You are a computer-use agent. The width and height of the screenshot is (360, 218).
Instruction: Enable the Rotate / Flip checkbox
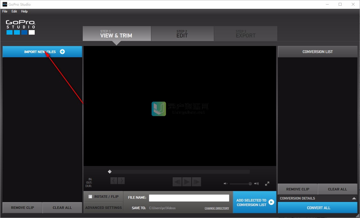click(x=90, y=196)
